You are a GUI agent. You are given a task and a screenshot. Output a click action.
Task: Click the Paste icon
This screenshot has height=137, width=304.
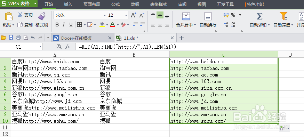pos(9,16)
